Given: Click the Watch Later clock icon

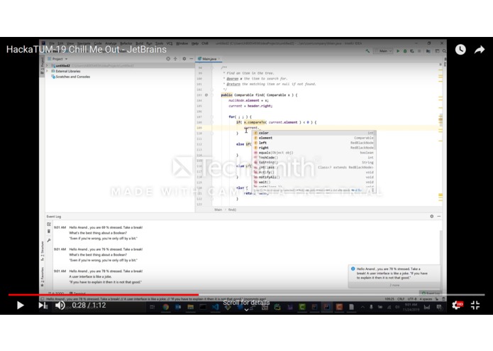Looking at the screenshot, I should coord(460,50).
